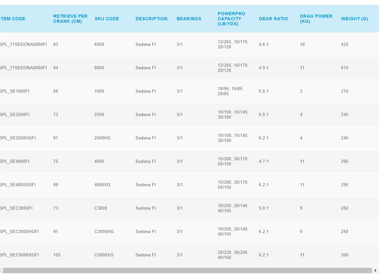Select item code SPL_SEC3000HGFI
Image resolution: width=389 pixels, height=276 pixels.
click(x=19, y=231)
